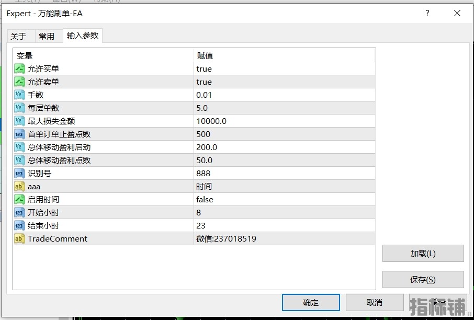Select the 总体移动盈利点数 variable name
Image resolution: width=474 pixels, height=320 pixels.
(x=59, y=160)
